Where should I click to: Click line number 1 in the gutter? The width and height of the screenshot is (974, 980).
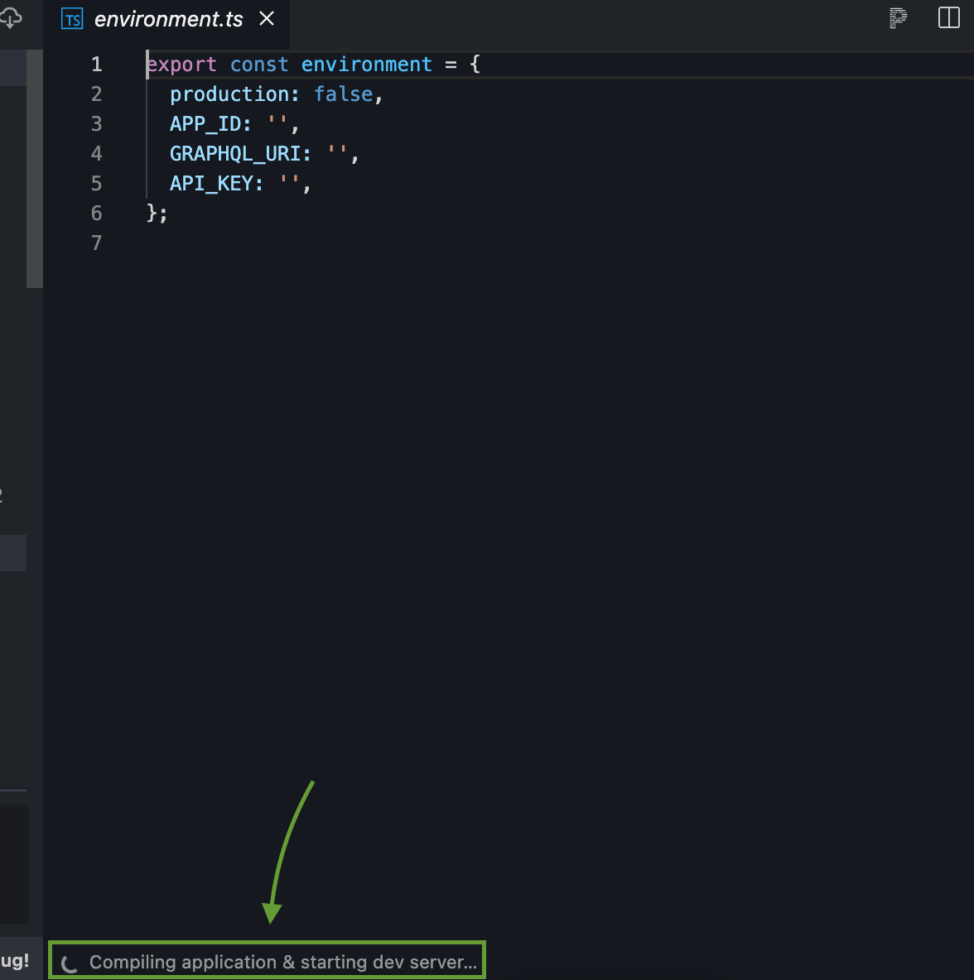pos(96,64)
